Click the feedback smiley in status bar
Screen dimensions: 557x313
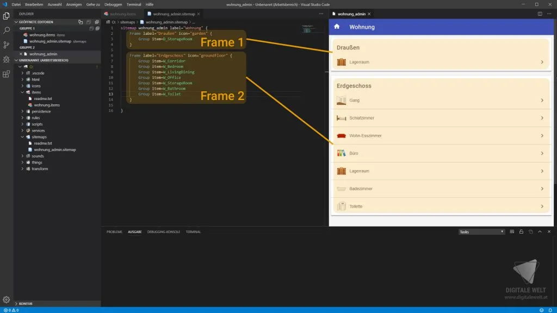pyautogui.click(x=541, y=310)
